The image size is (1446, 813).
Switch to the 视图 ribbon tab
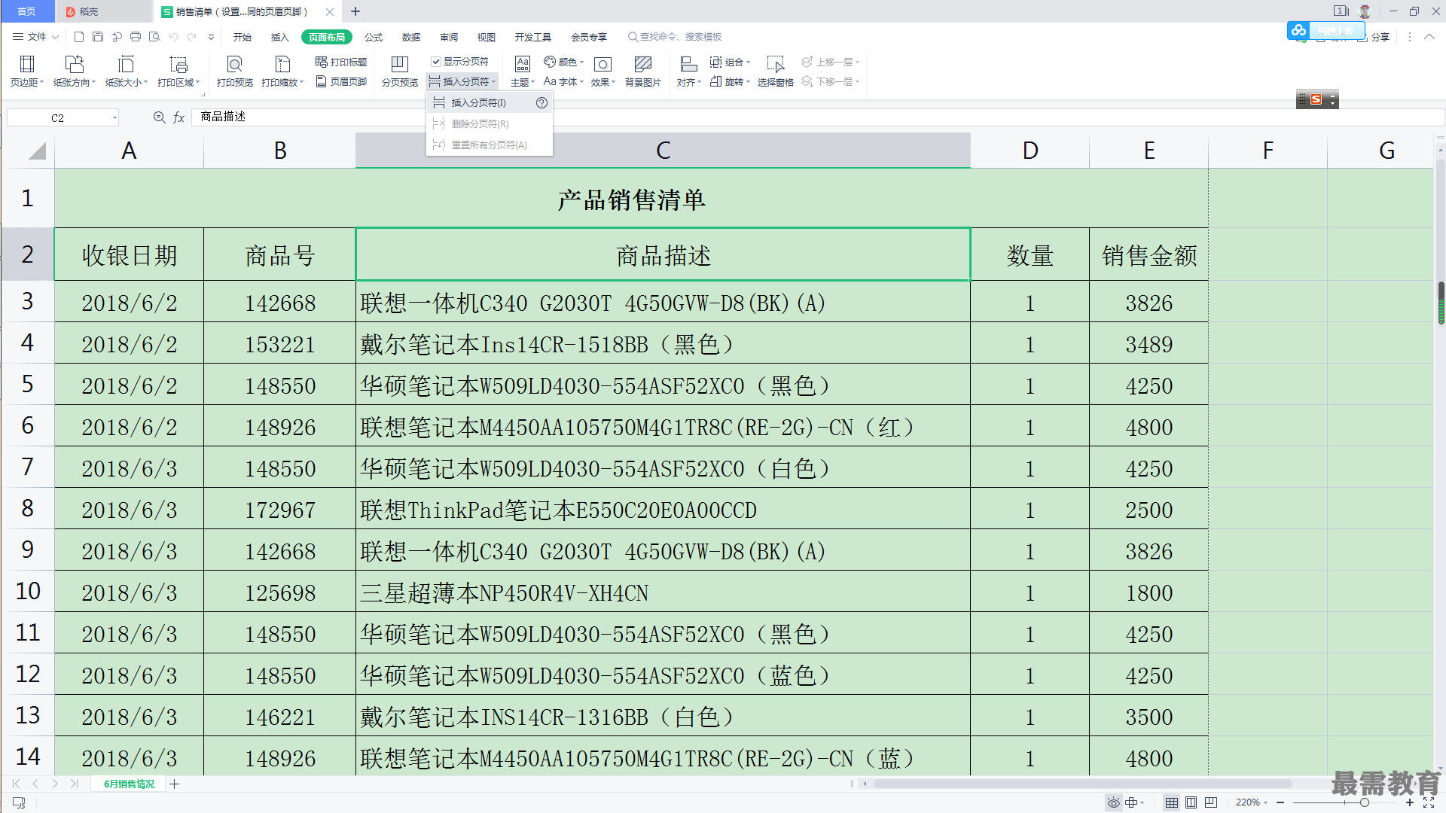point(487,37)
